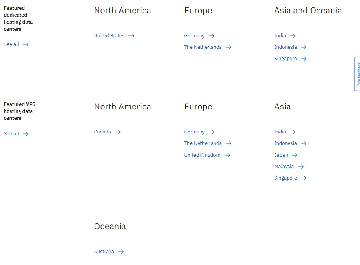The width and height of the screenshot is (360, 265).
Task: Click arrow icon beside VPS Canada
Action: [118, 132]
